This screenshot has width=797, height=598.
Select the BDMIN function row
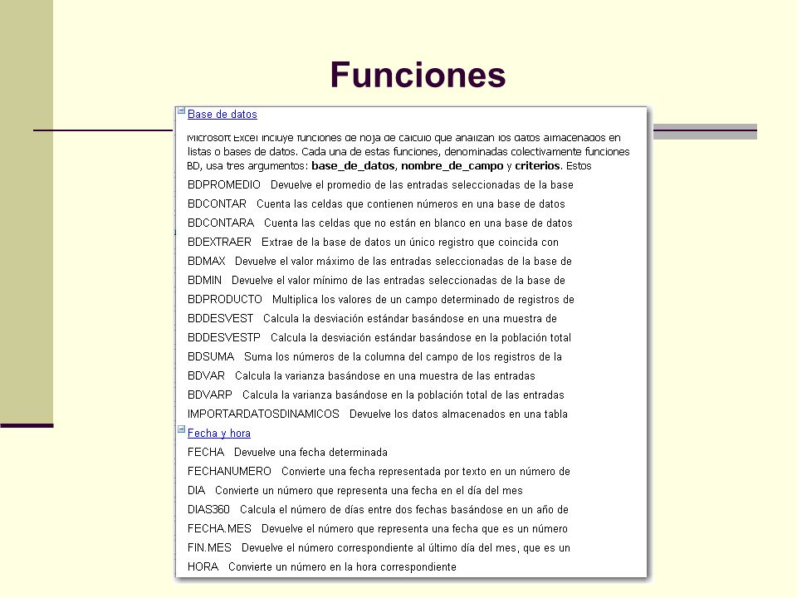click(376, 280)
